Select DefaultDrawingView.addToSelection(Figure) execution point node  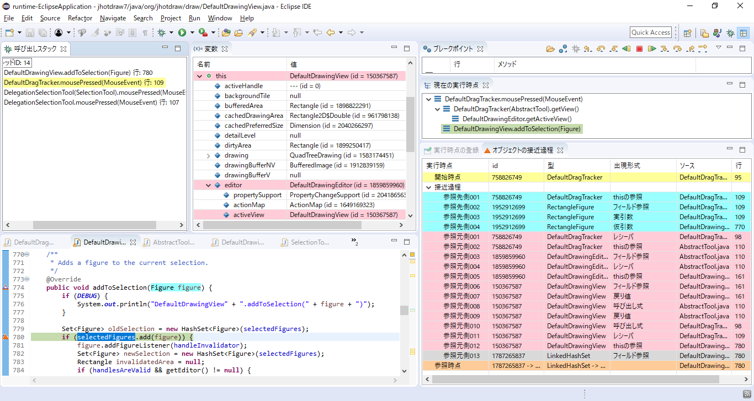click(512, 129)
